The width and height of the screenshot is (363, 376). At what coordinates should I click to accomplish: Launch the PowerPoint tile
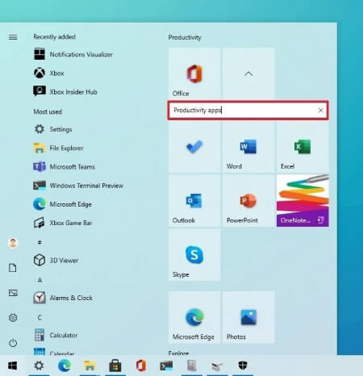coord(248,201)
